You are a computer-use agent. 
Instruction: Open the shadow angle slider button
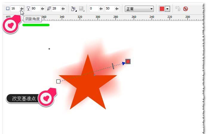click(22, 9)
